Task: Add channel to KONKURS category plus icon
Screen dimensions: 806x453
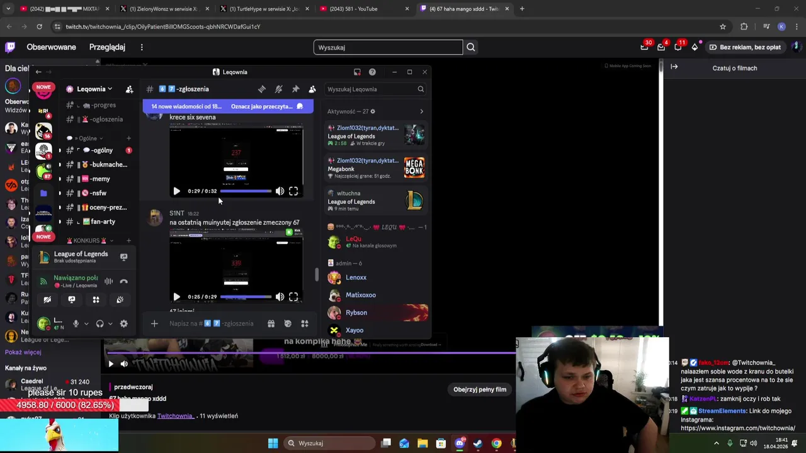Action: pyautogui.click(x=128, y=241)
